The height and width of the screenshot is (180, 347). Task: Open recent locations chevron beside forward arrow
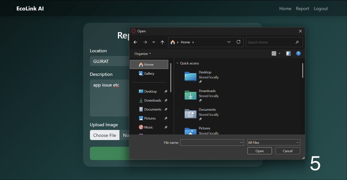point(154,42)
